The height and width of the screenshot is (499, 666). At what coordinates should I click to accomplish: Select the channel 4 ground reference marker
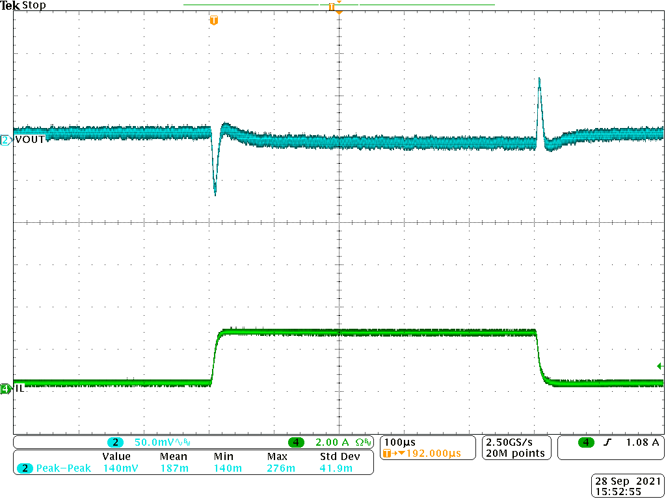tap(5, 388)
